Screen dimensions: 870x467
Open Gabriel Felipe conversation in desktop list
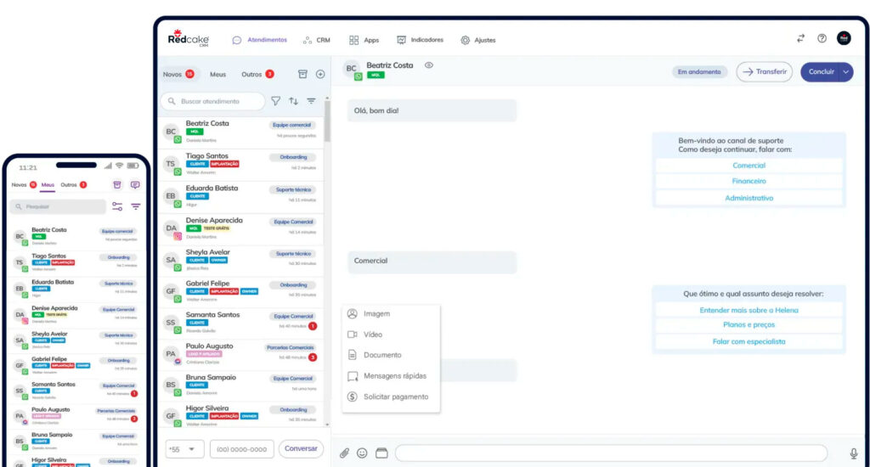[x=240, y=290]
